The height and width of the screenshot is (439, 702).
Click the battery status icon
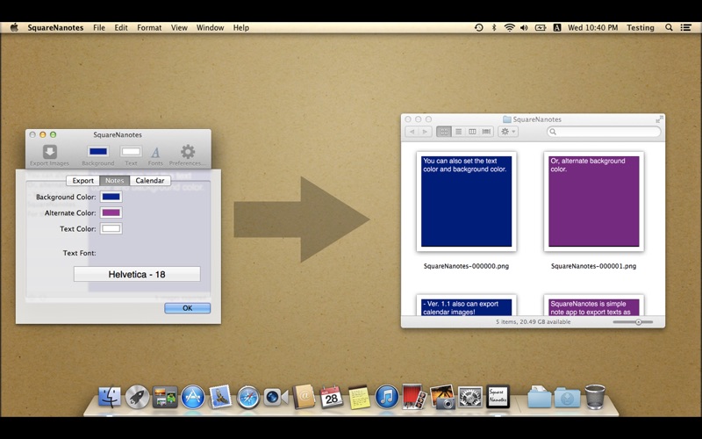541,27
